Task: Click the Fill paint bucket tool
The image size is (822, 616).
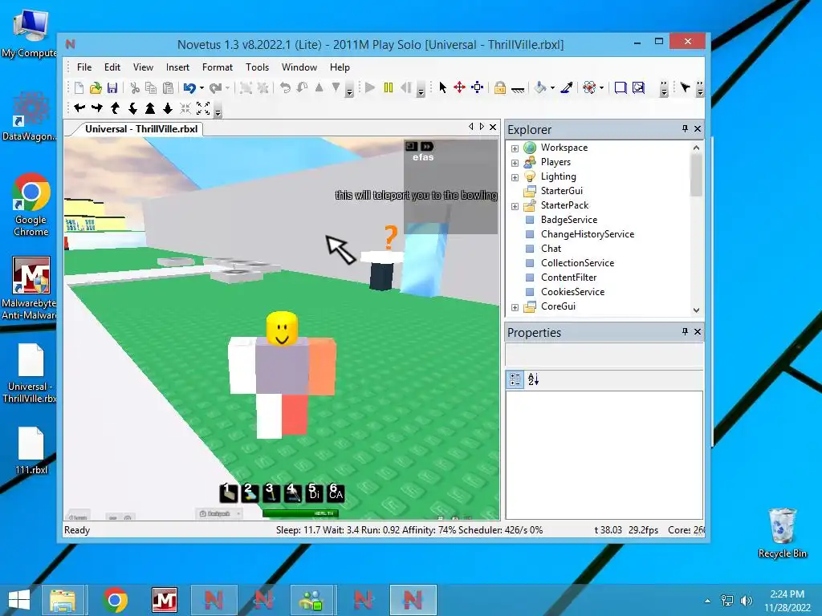Action: coord(540,87)
